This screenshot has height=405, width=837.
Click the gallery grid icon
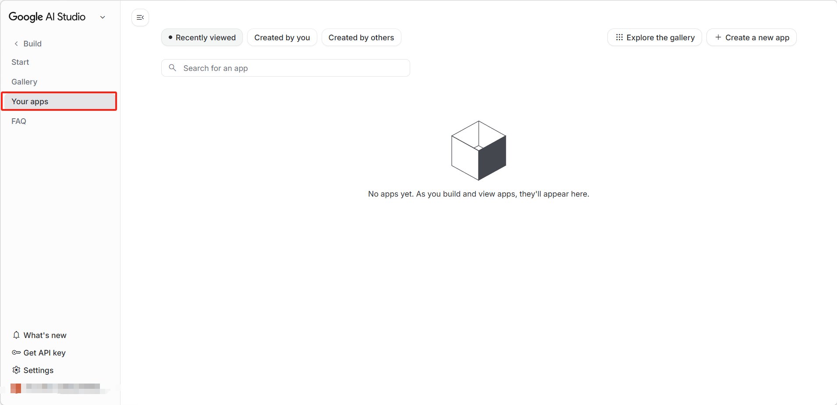click(619, 37)
